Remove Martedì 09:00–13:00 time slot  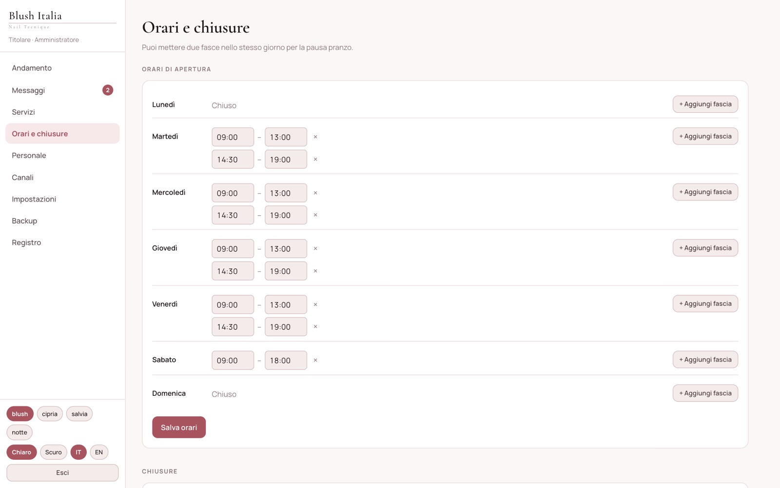[x=315, y=137]
